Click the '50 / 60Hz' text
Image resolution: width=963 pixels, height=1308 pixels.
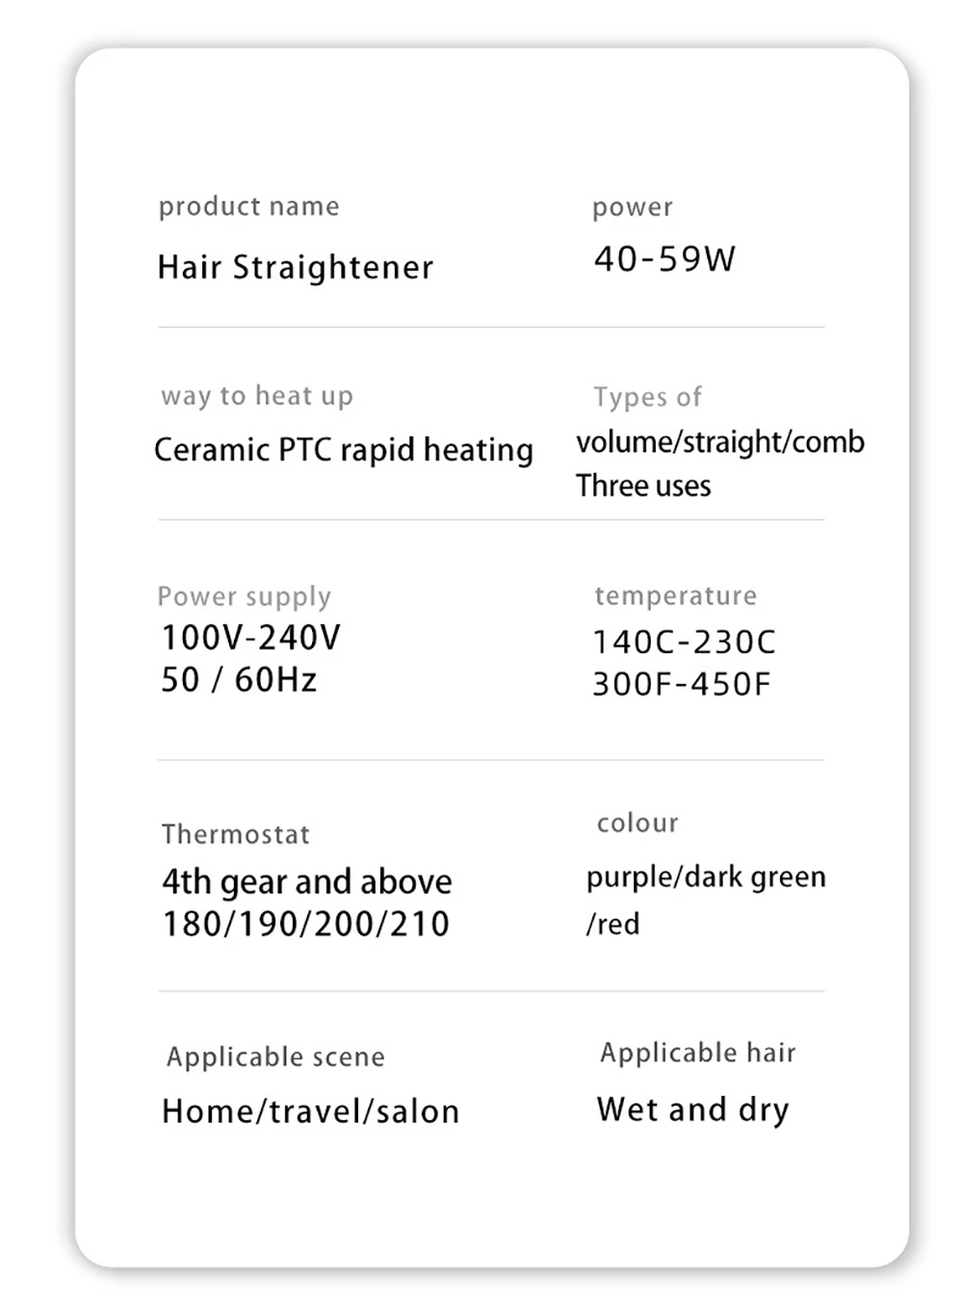coord(239,680)
